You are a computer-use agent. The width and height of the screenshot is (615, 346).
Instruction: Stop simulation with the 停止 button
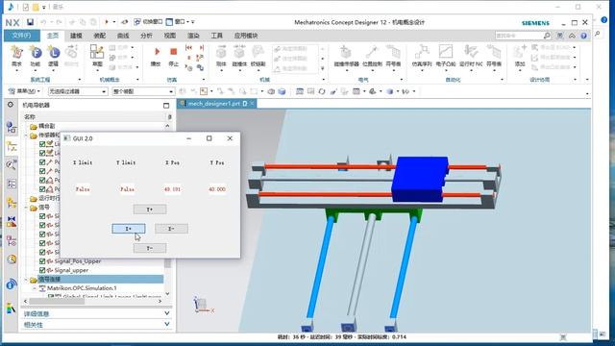[x=173, y=57]
